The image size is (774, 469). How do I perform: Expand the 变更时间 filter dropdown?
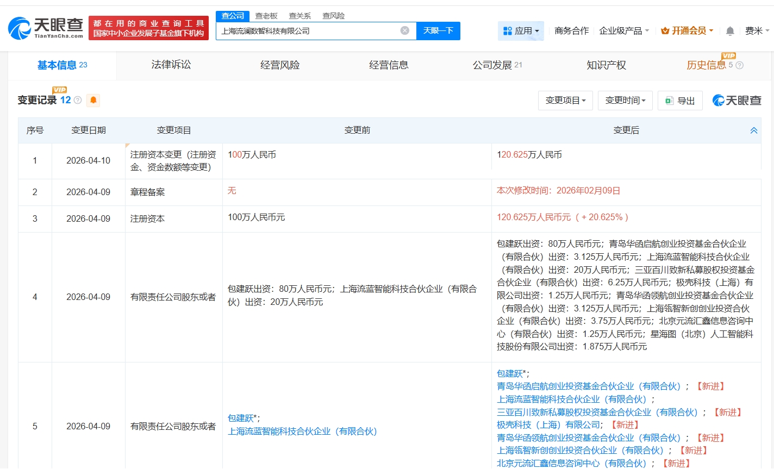pyautogui.click(x=625, y=101)
